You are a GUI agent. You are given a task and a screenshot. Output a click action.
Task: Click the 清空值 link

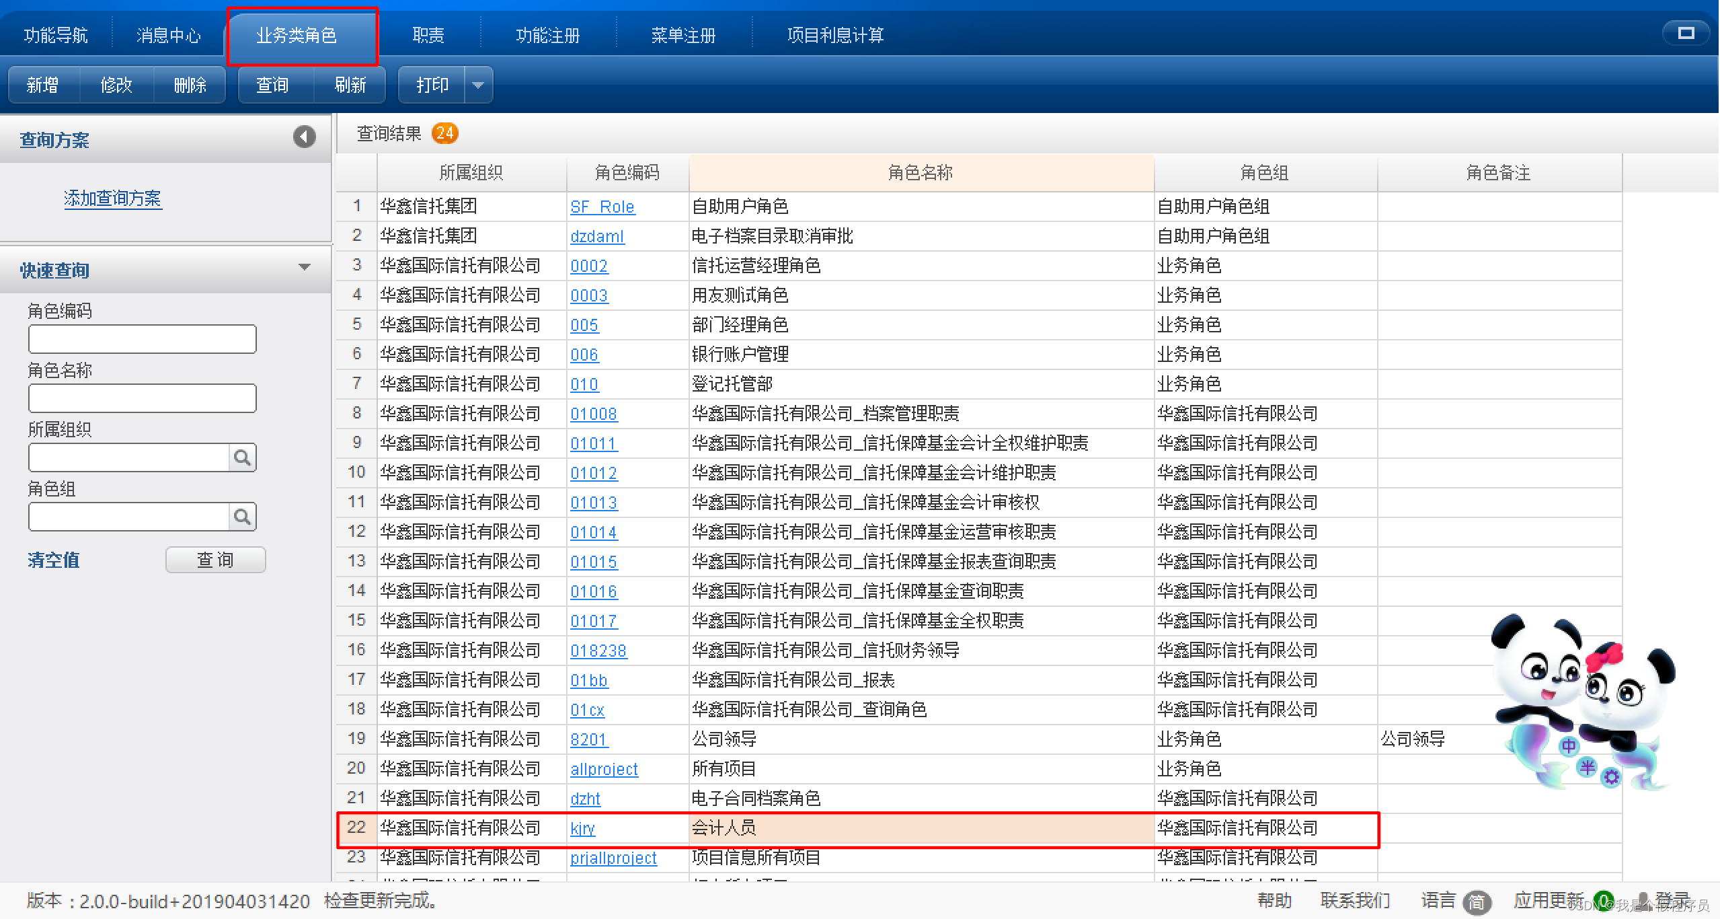point(54,560)
